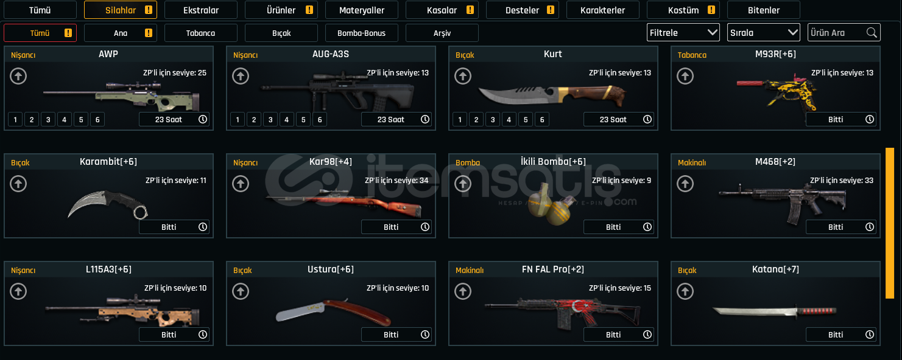Switch to the Karakterler tab
The height and width of the screenshot is (360, 902).
603,10
